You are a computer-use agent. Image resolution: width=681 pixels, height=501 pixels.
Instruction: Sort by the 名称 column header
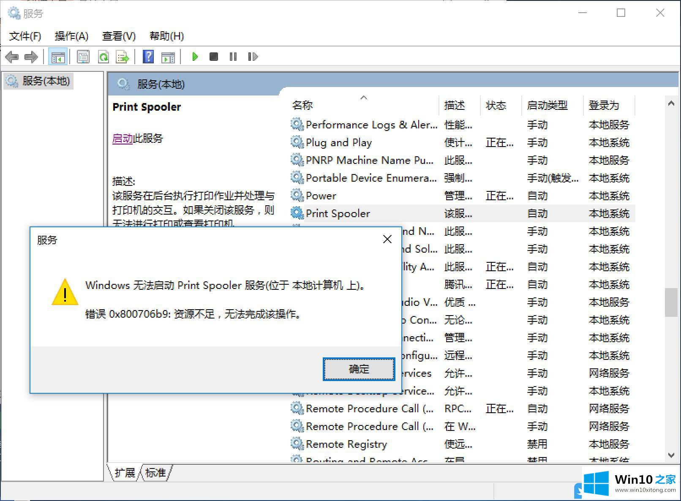click(x=302, y=105)
